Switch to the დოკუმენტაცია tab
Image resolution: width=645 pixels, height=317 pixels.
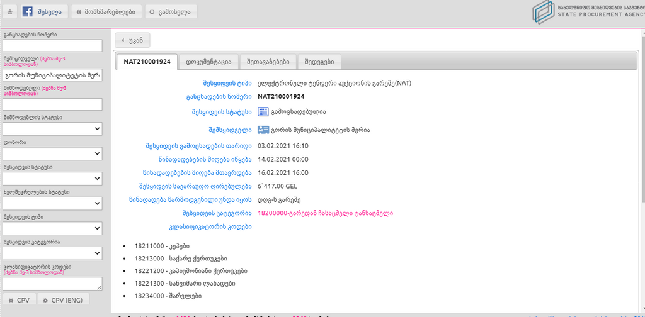point(208,62)
